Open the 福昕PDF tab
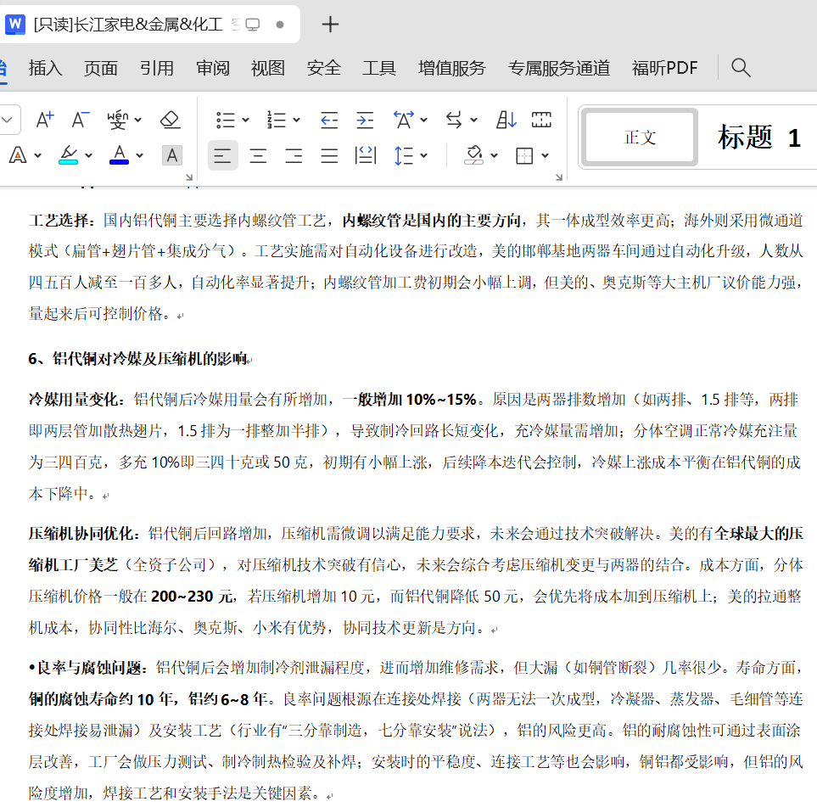Image resolution: width=817 pixels, height=807 pixels. pyautogui.click(x=664, y=68)
